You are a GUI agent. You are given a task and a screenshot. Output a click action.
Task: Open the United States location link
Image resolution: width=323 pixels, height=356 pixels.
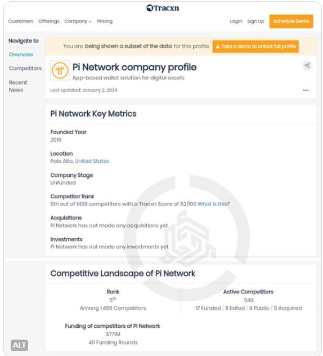[92, 161]
